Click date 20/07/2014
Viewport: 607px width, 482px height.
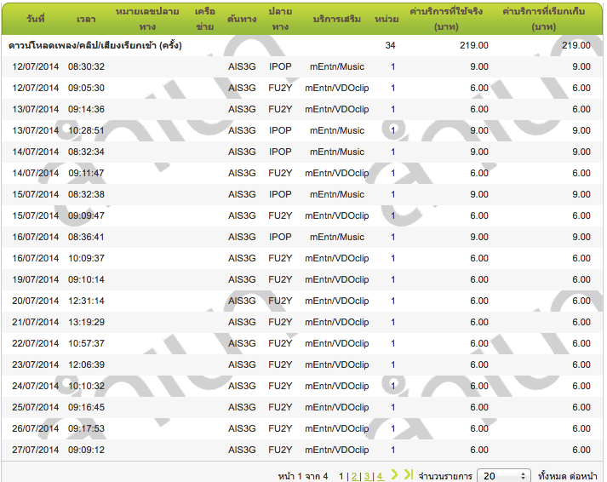(35, 301)
